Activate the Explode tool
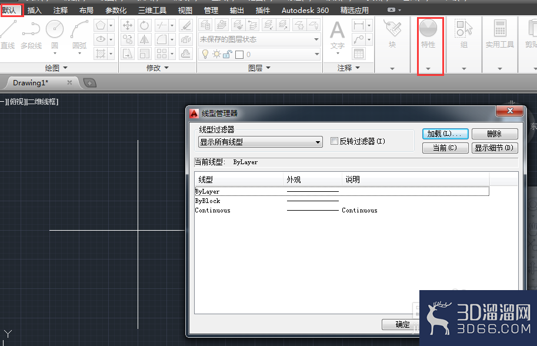This screenshot has height=346, width=537. pos(186,39)
